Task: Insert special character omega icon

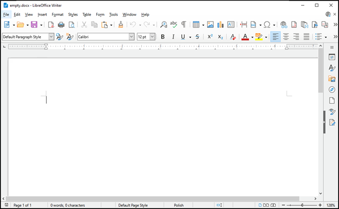Action: point(267,25)
